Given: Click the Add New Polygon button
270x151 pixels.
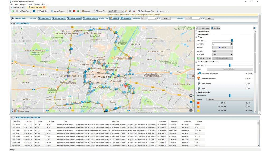Looking at the screenshot, I should pos(204,58).
